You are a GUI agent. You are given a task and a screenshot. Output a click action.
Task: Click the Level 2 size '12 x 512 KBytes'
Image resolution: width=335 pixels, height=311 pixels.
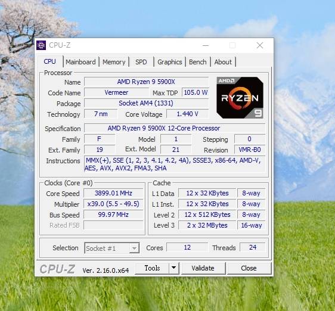point(207,214)
